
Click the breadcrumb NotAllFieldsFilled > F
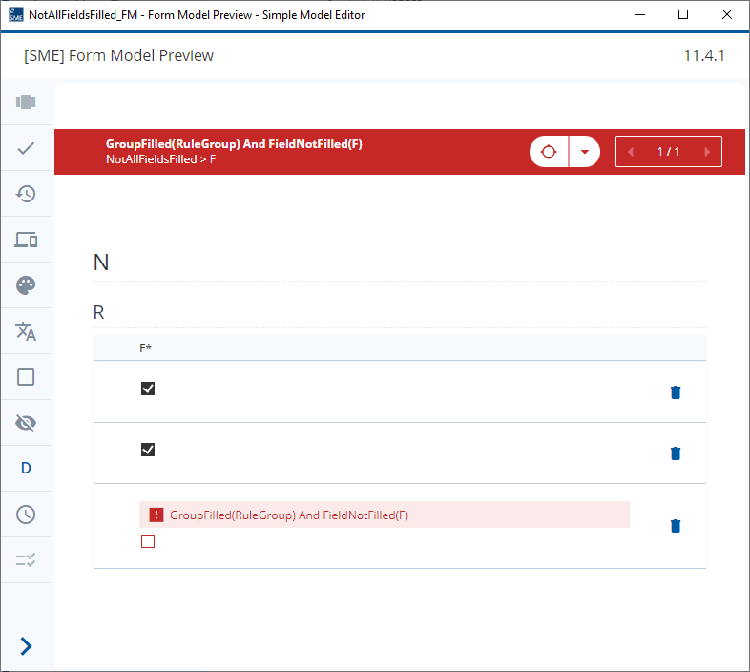160,159
